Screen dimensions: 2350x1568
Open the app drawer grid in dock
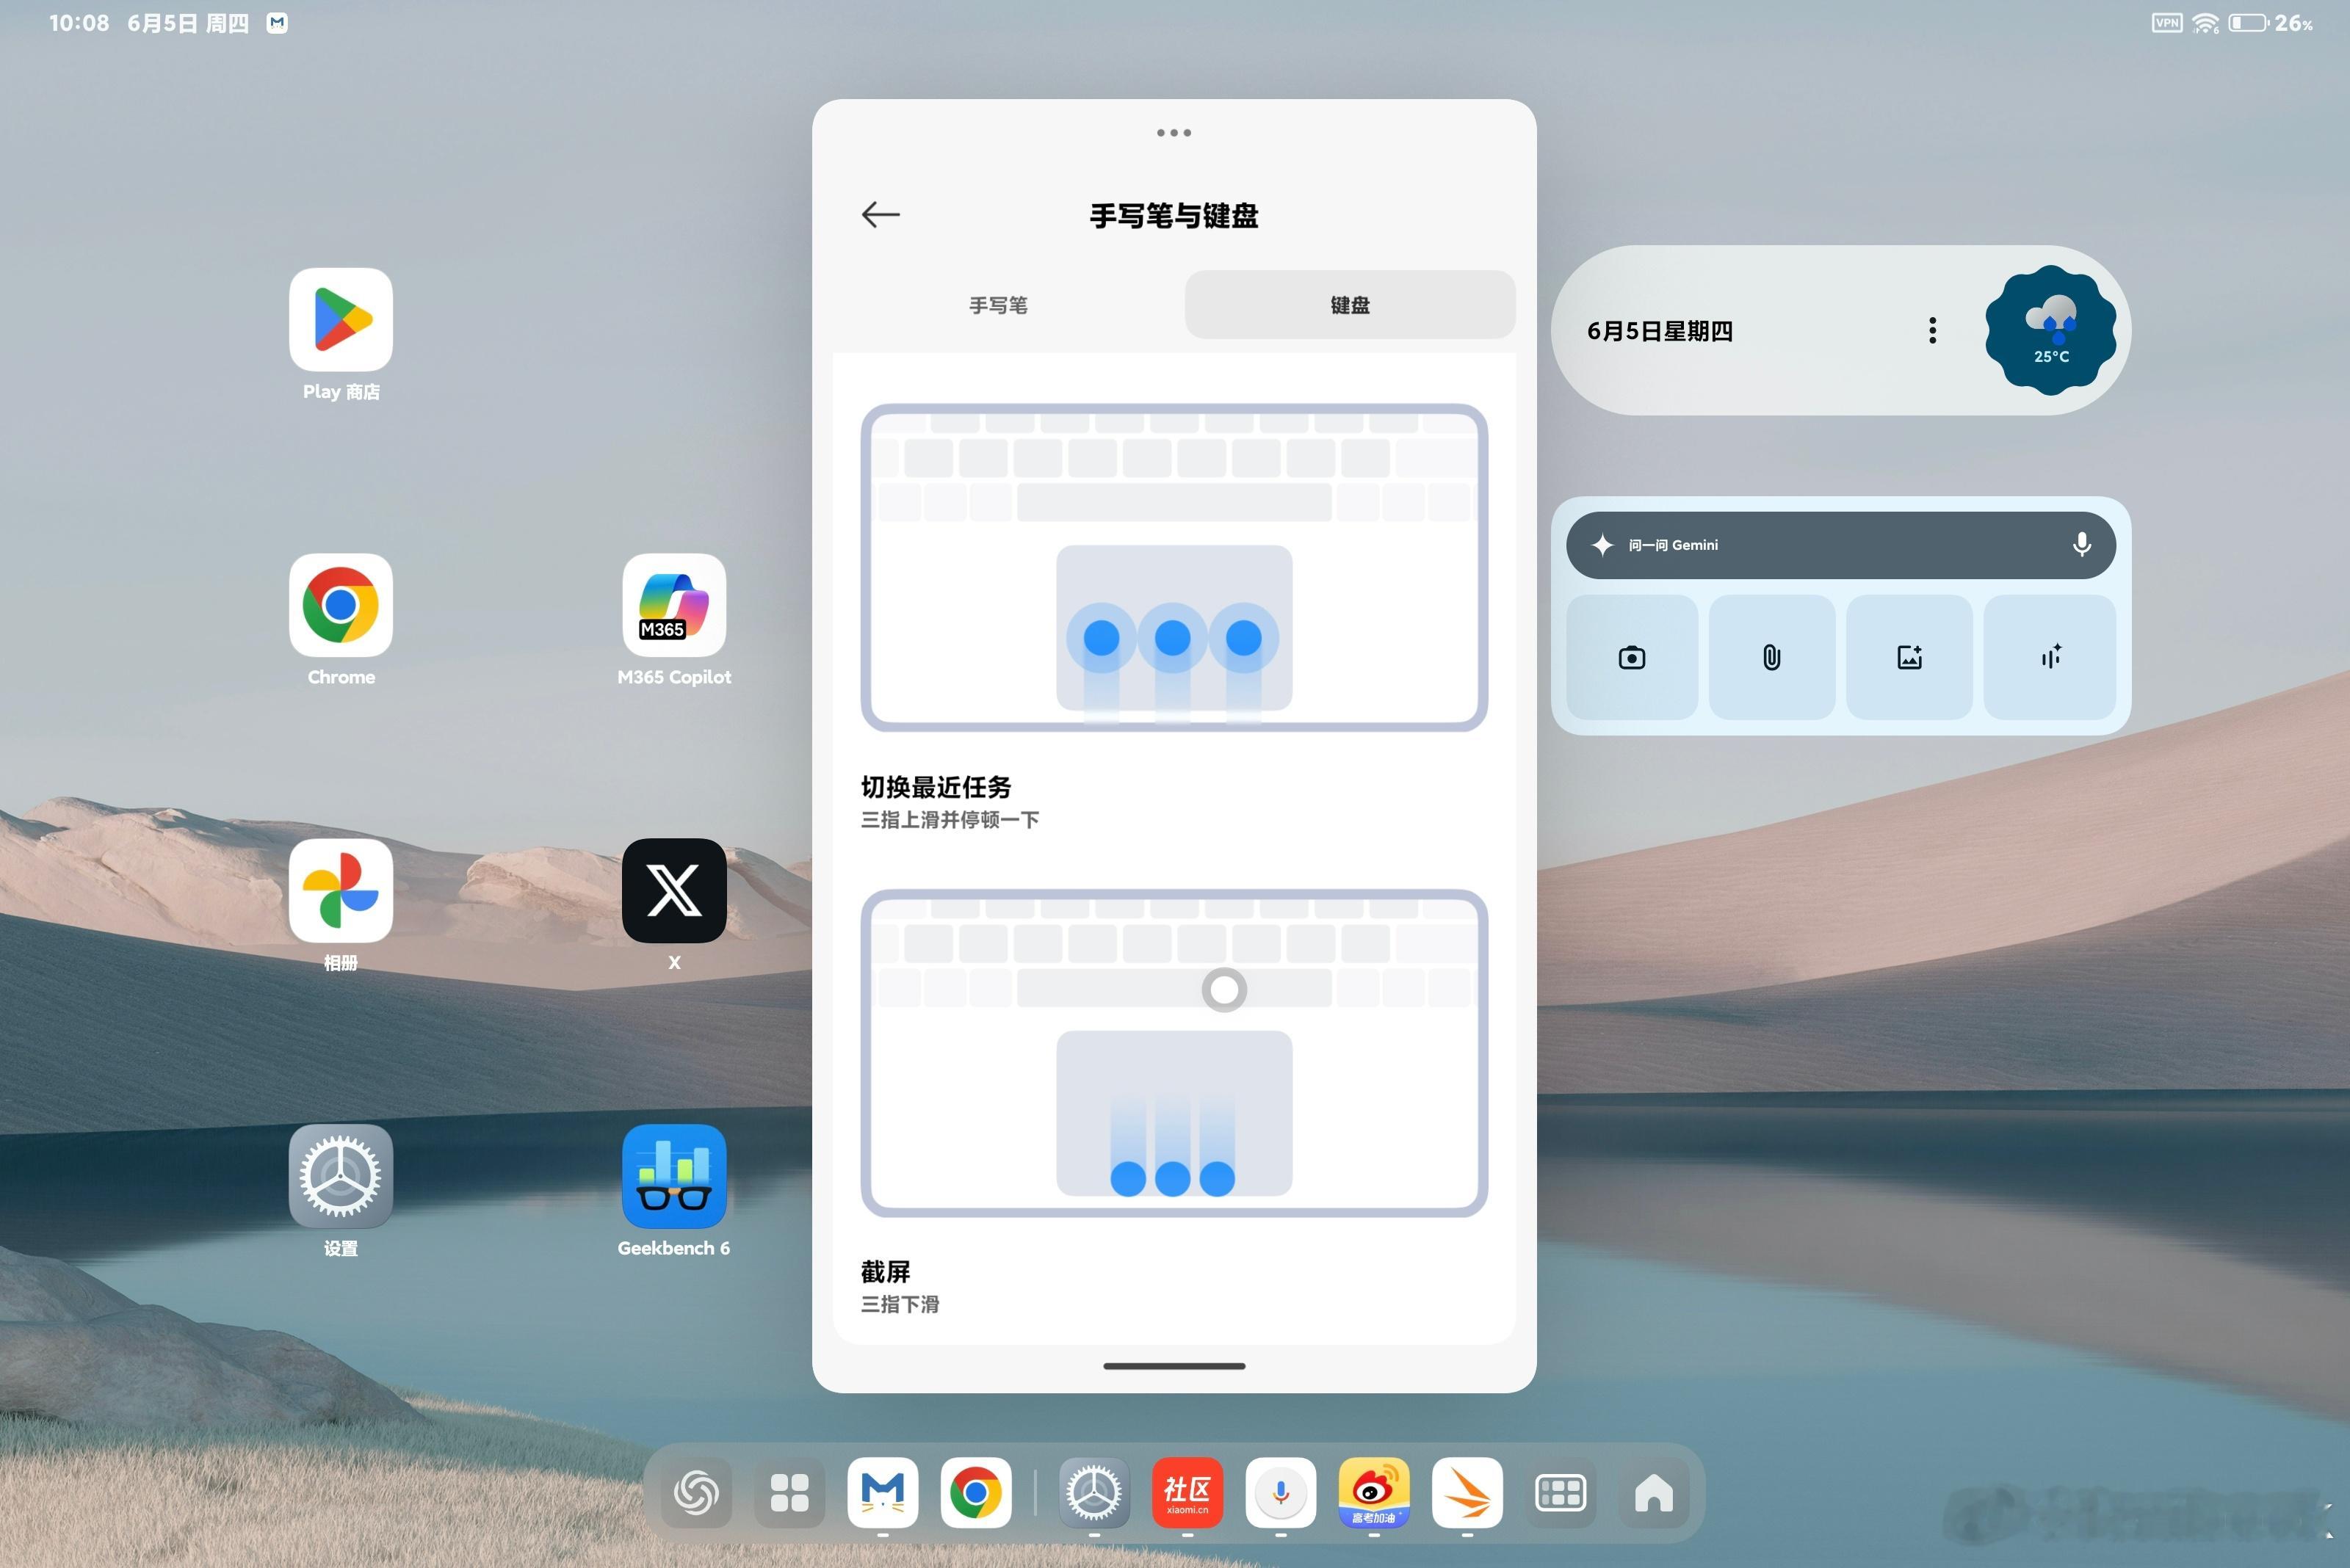pos(789,1493)
